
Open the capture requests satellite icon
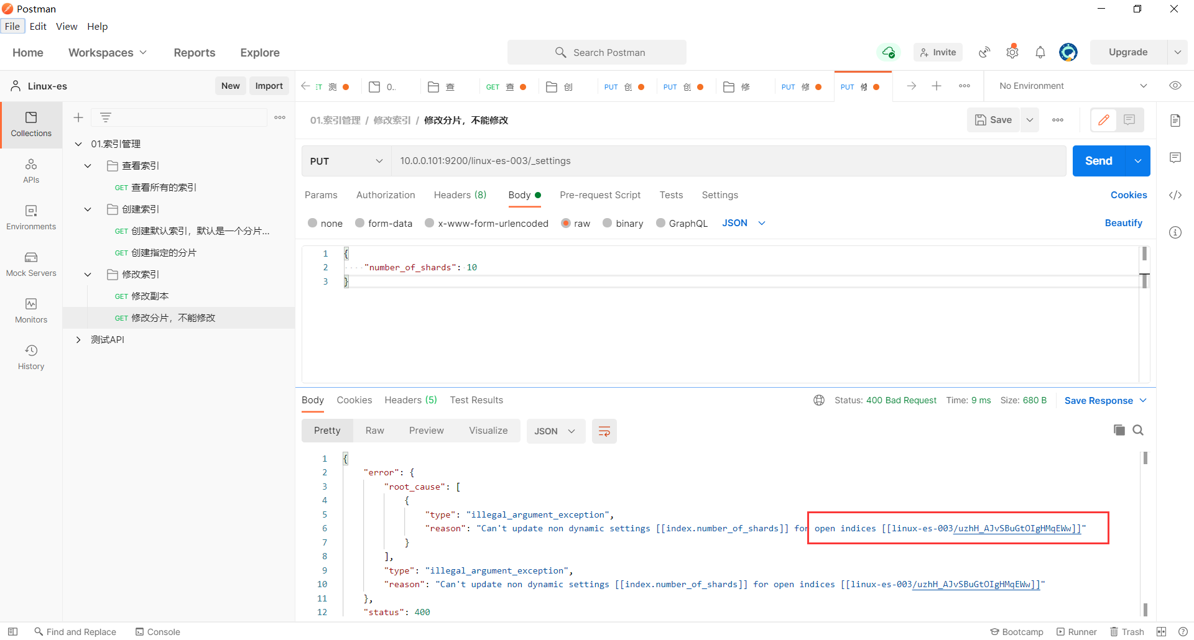[984, 52]
